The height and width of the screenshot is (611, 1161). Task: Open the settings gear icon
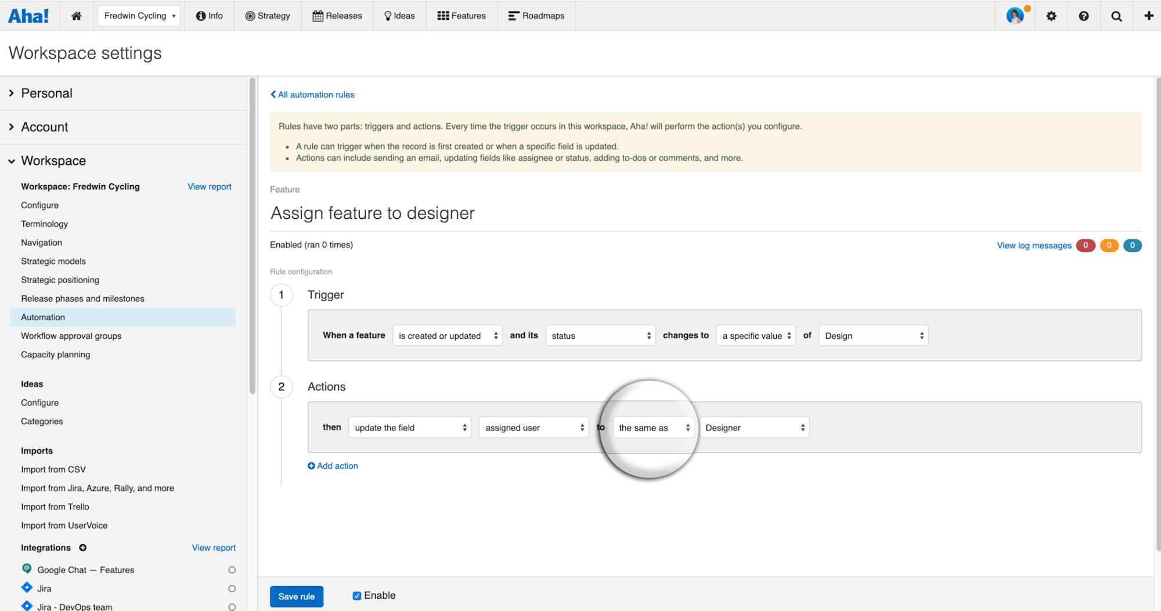pyautogui.click(x=1051, y=16)
